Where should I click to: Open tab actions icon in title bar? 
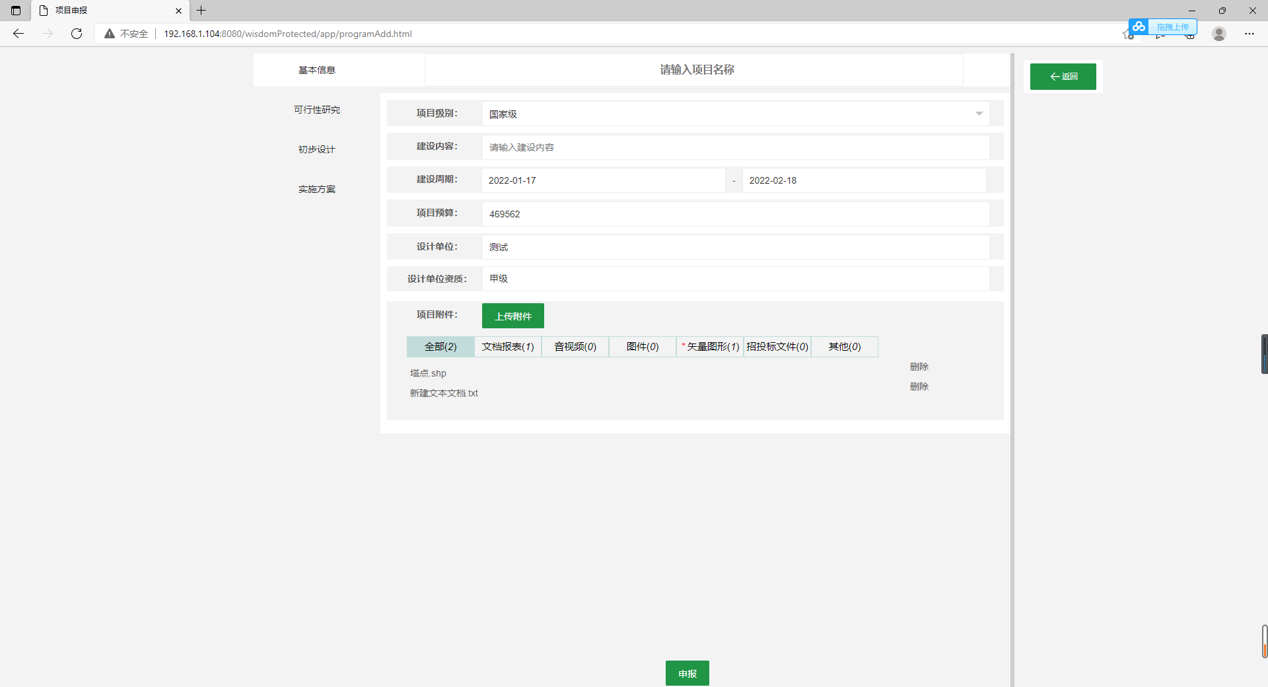click(16, 11)
